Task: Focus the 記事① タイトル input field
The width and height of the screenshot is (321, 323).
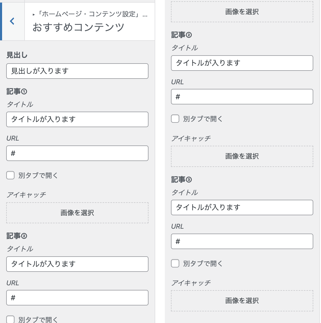Action: point(77,119)
